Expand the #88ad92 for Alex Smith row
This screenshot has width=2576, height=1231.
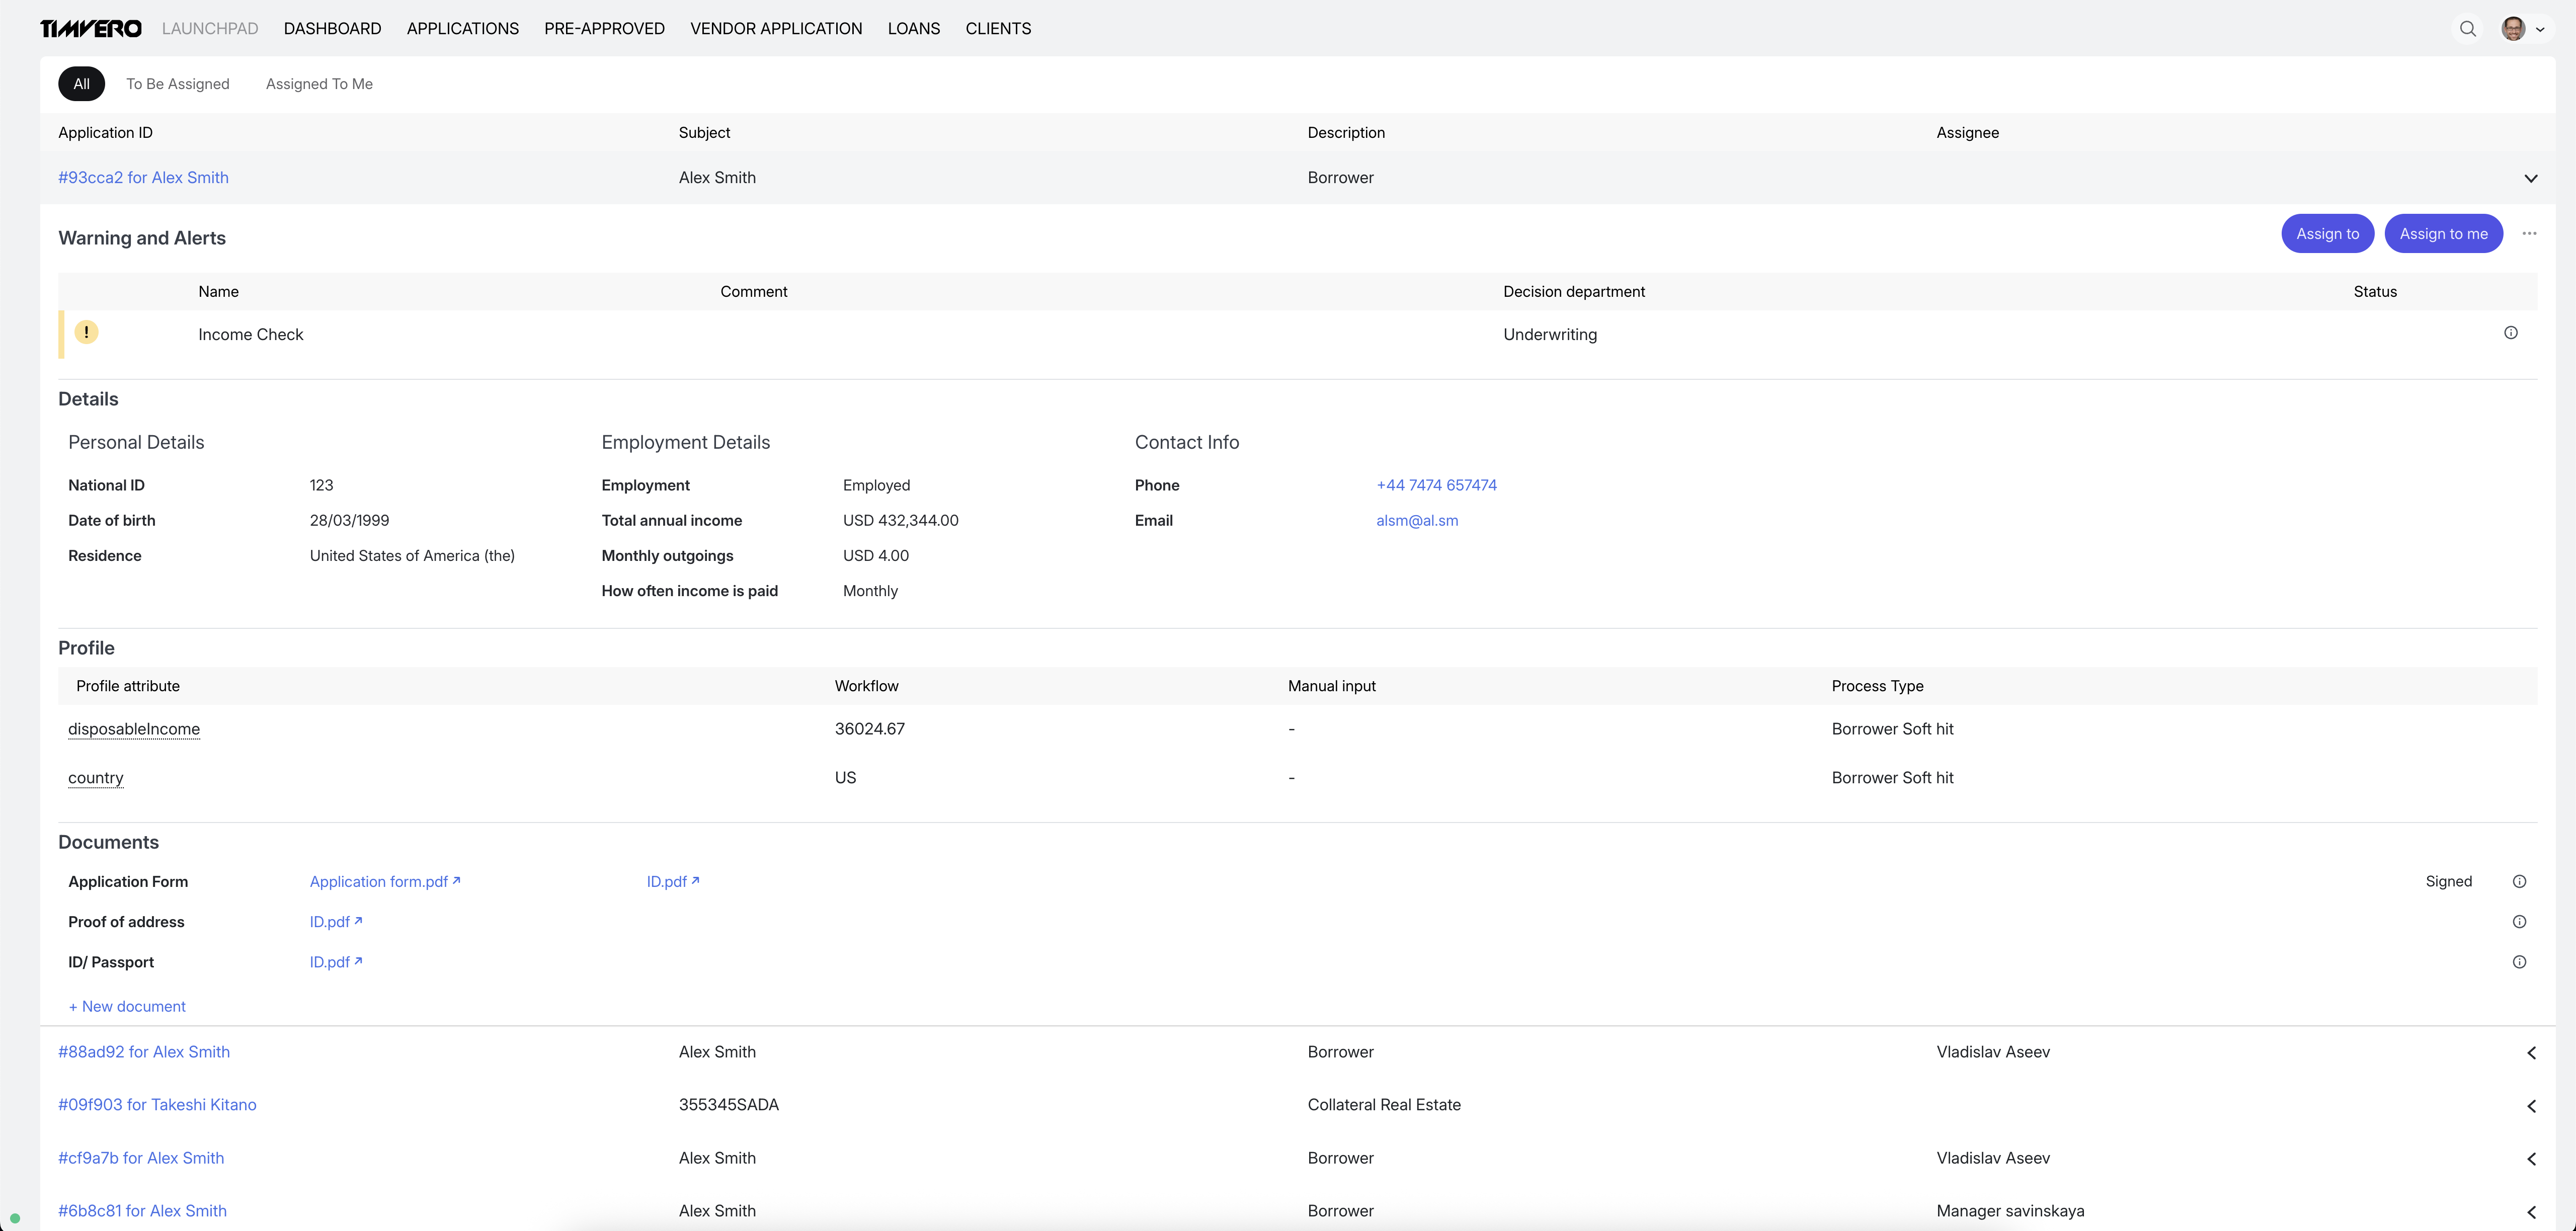(2531, 1053)
